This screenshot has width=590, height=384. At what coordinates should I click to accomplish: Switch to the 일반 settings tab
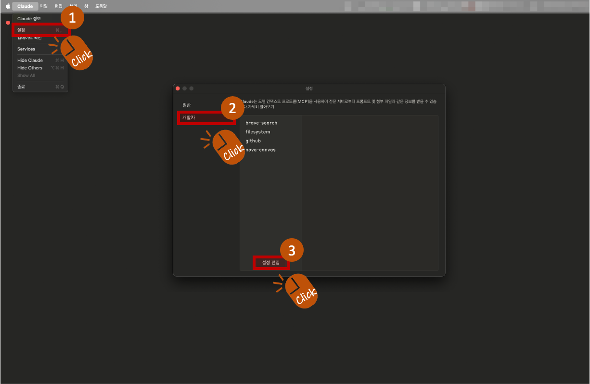point(206,105)
